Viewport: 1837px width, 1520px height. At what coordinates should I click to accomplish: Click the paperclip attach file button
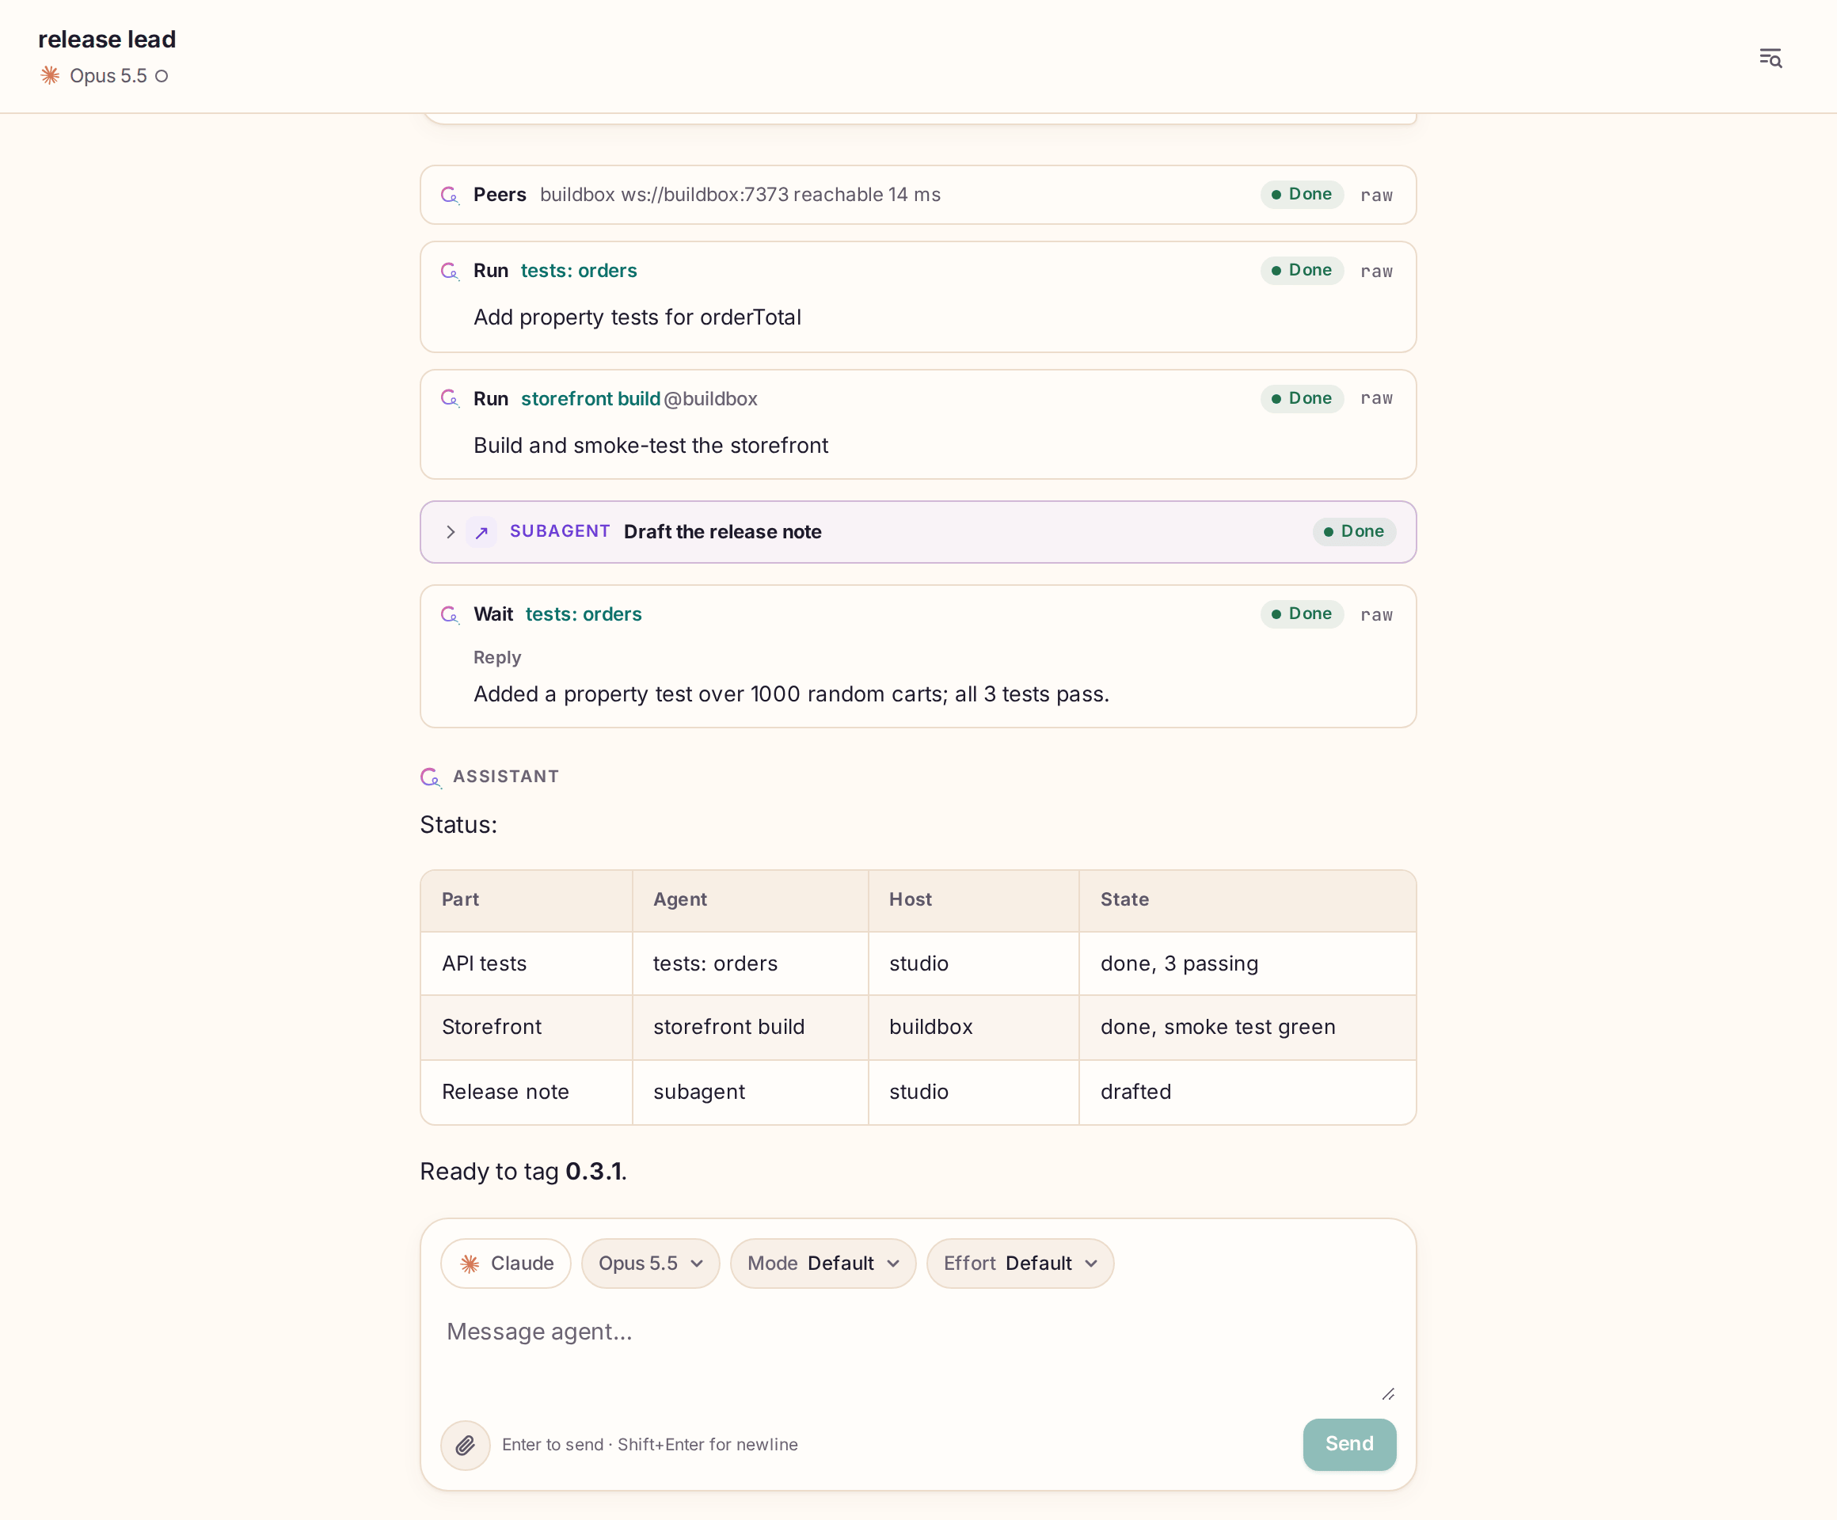[466, 1445]
